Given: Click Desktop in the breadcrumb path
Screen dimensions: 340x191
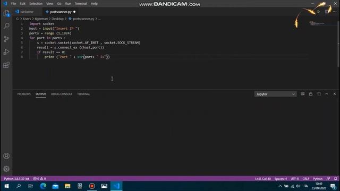Looking at the screenshot, I should tap(57, 19).
